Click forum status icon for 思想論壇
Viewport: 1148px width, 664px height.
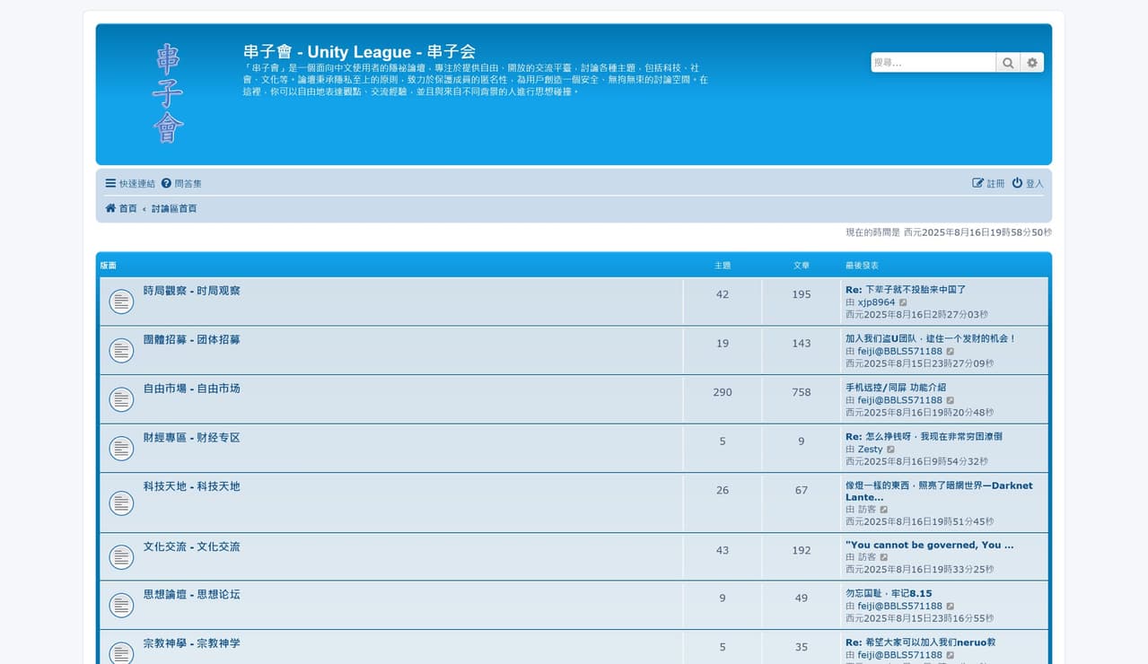[121, 606]
